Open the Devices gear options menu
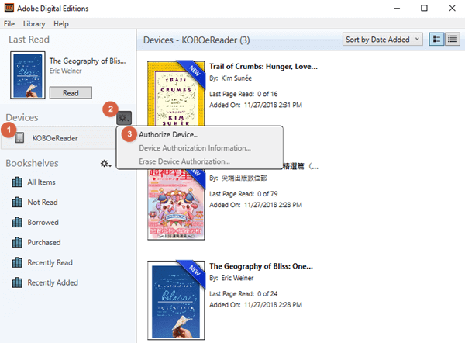This screenshot has width=465, height=343. [x=124, y=119]
